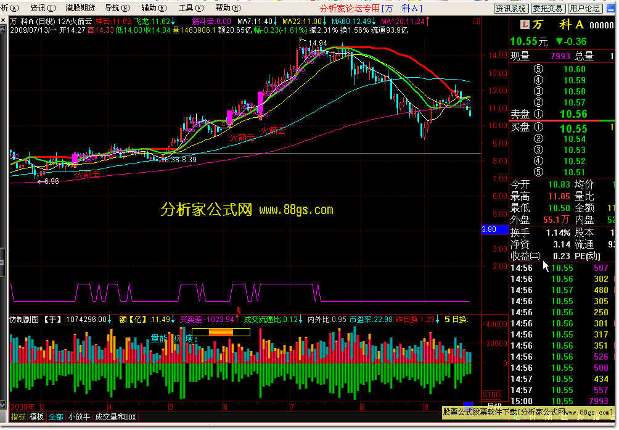Click the 分析家论坛专用[万 科A] title text
The width and height of the screenshot is (619, 430).
pos(371,8)
